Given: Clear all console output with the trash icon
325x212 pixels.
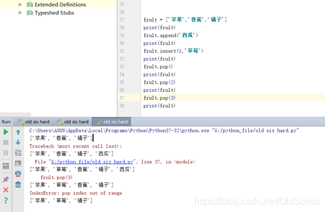Looking at the screenshot, I should pos(18,184).
